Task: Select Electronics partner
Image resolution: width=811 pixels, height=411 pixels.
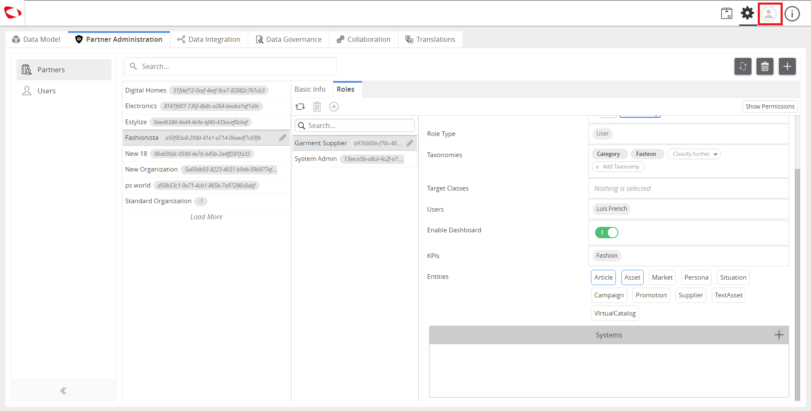Action: (206, 106)
